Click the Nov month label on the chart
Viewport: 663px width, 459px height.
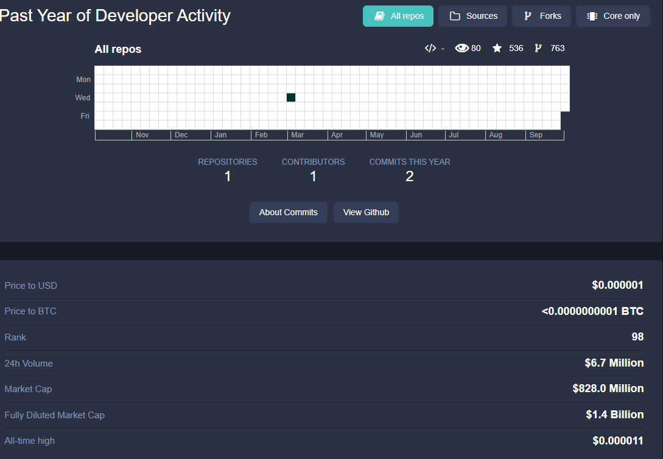pos(142,135)
